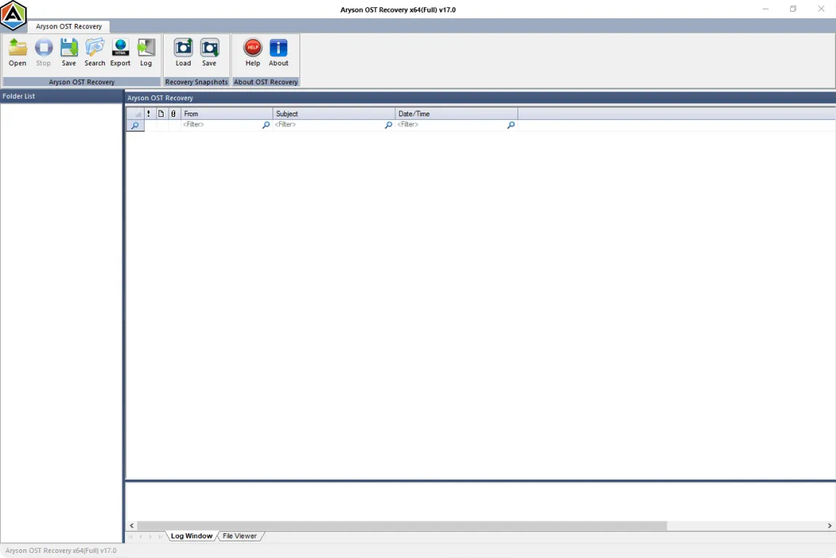
Task: Show the About OST Recovery dialog
Action: click(278, 51)
